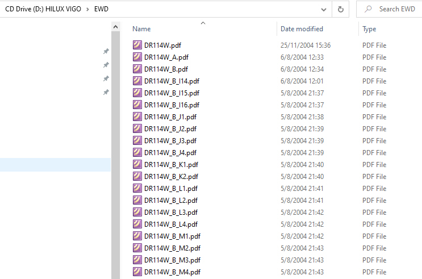Click PDF File type of DR114W_B_J2.pdf row
Viewport: 422px width, 279px height.
[374, 129]
